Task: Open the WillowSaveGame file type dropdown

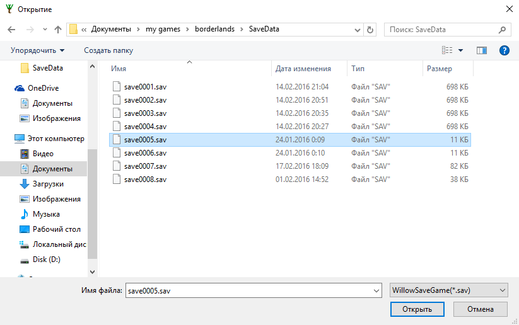Action: click(x=448, y=290)
